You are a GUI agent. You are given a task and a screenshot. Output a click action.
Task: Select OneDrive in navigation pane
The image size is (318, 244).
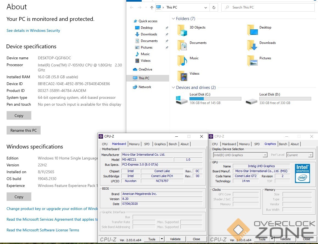[145, 69]
